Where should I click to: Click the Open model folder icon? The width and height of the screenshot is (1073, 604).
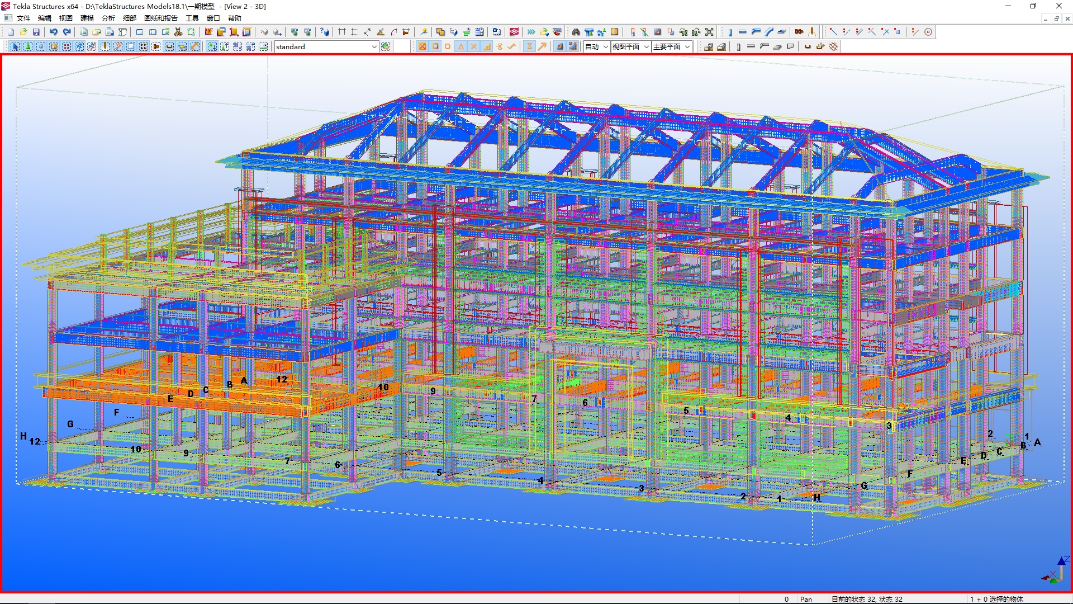23,32
